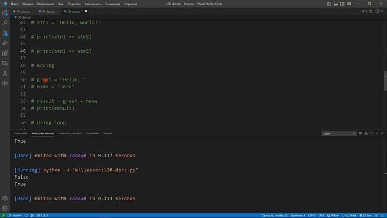Synchronize changes in status bar
Viewport: 387px width, 218px height.
[26, 216]
